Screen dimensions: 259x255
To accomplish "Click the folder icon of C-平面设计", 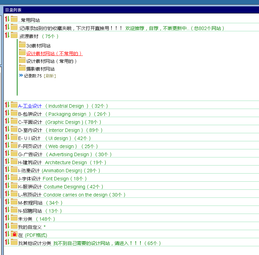I will 14,121.
